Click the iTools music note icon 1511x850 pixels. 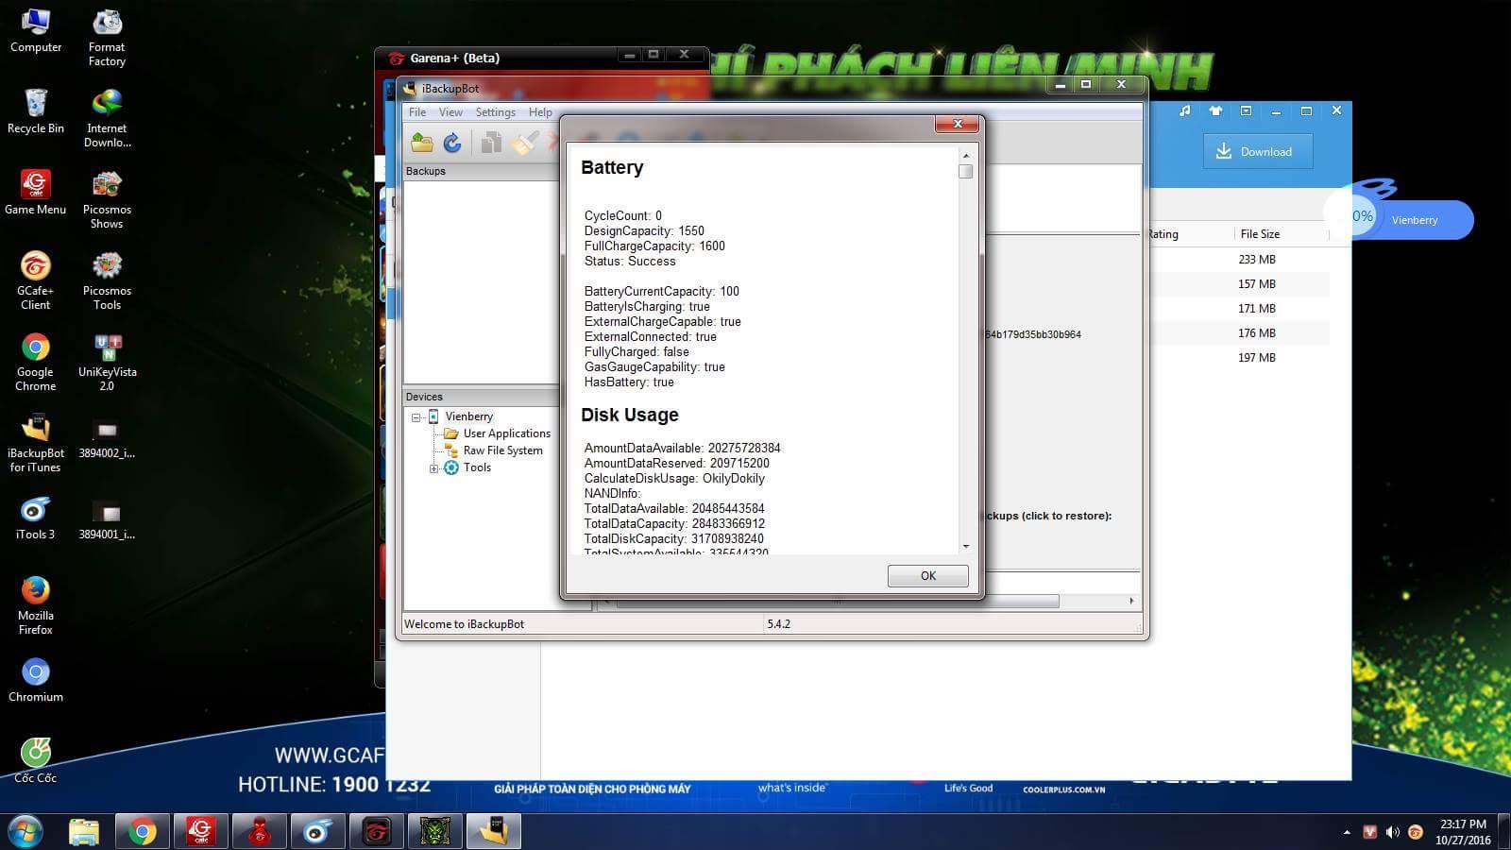tap(1184, 111)
